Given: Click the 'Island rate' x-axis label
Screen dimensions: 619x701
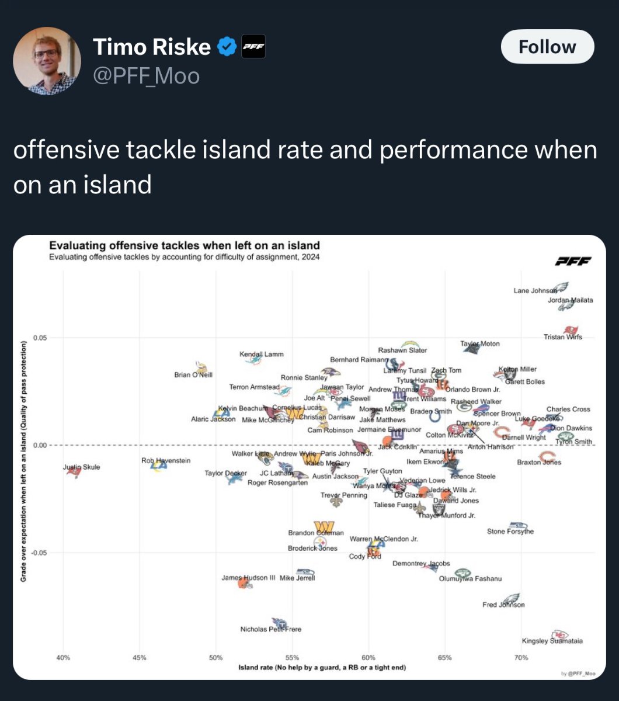Looking at the screenshot, I should tap(322, 667).
